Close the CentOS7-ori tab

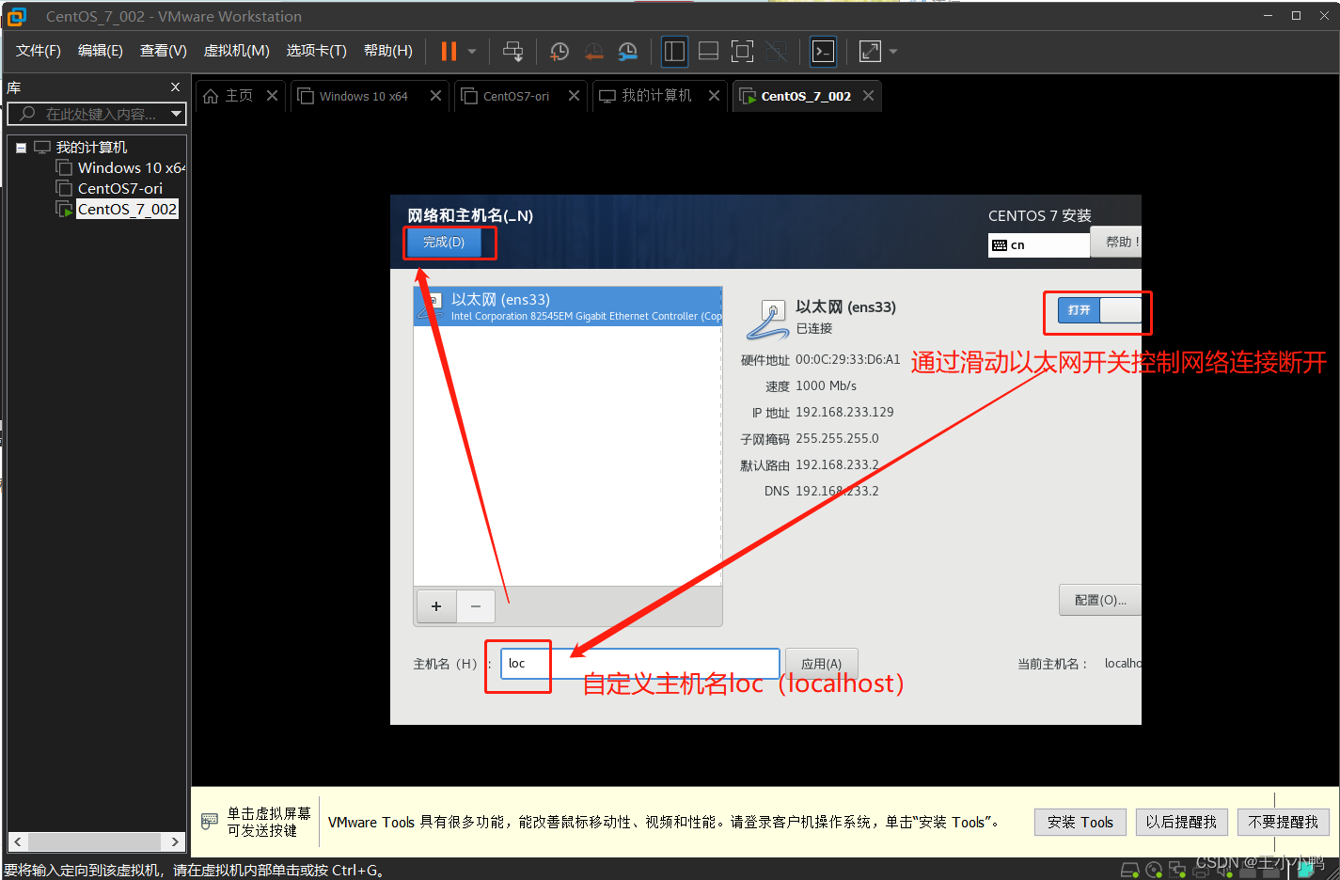point(574,96)
